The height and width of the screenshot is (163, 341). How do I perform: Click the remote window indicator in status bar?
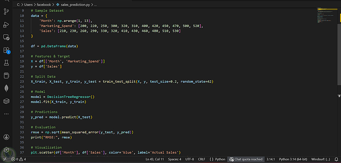coord(5,159)
